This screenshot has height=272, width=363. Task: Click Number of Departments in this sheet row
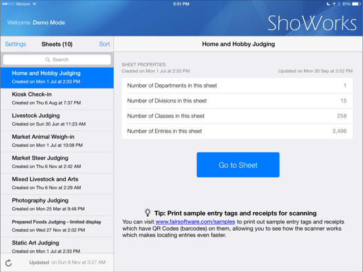[x=237, y=85]
